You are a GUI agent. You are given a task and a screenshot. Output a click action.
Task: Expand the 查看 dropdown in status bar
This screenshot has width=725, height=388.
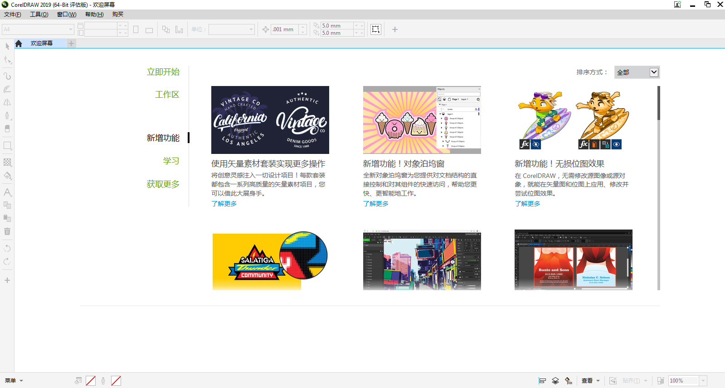tap(590, 381)
